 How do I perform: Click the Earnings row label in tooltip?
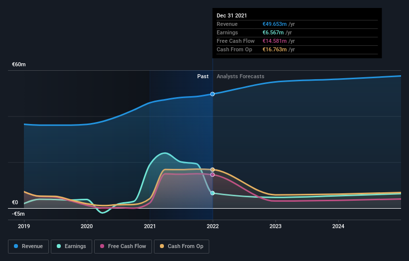[x=227, y=32]
